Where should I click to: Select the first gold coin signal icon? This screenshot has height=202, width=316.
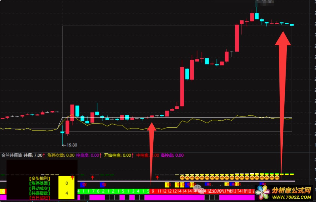182,177
